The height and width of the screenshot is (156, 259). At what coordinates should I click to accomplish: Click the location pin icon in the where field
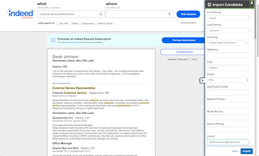(169, 14)
